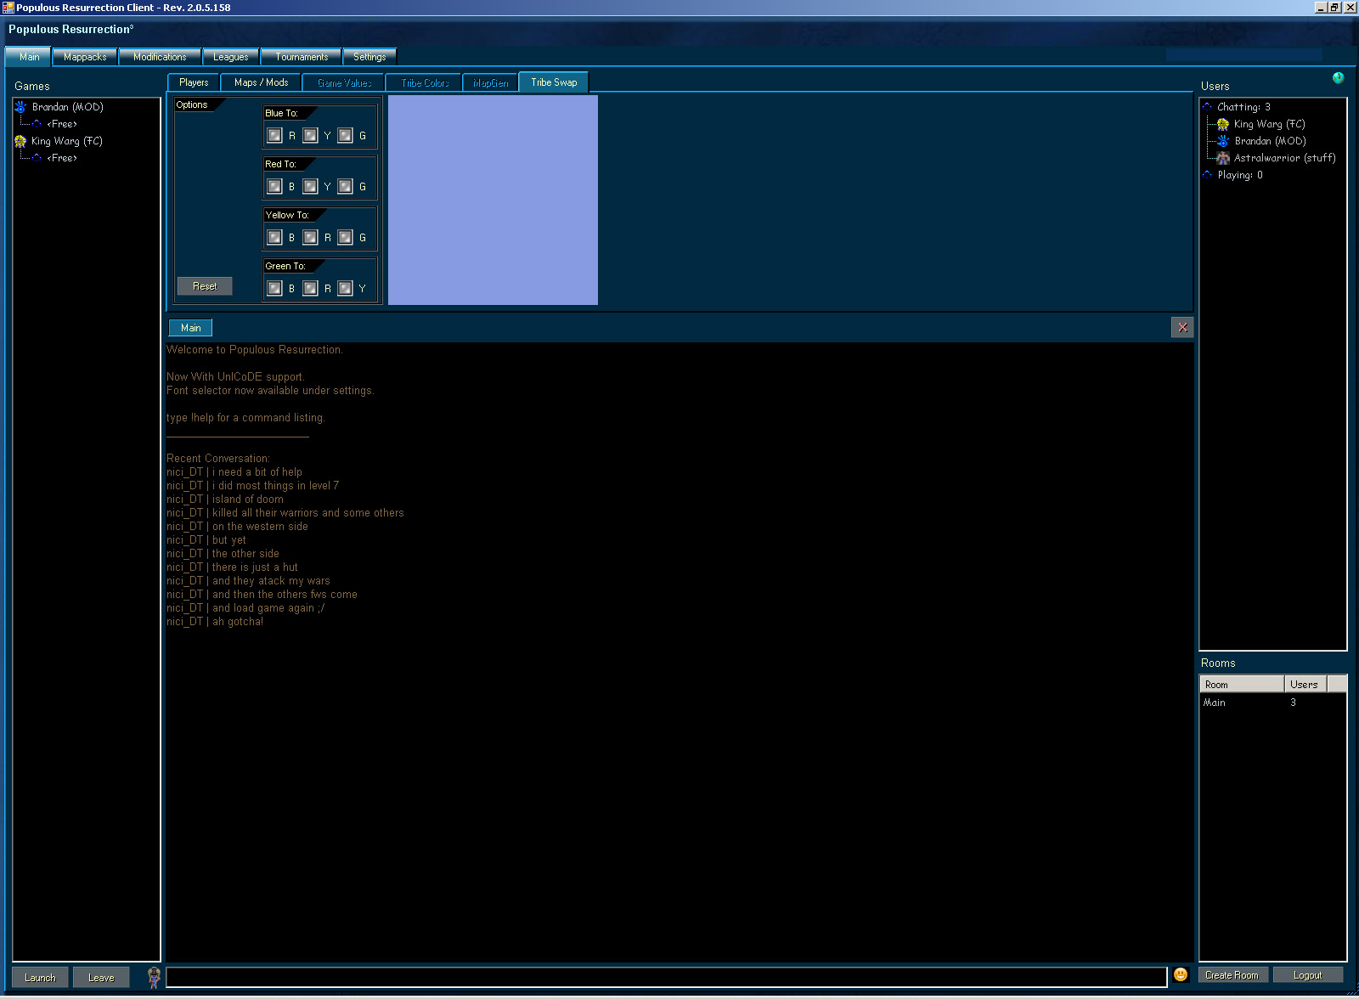1359x999 pixels.
Task: Select Brandan (MOD) game in Games list
Action: (x=67, y=107)
